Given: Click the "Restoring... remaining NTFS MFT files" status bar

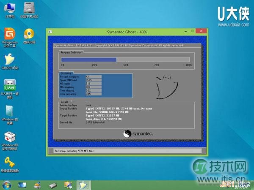Looking at the screenshot, I should 127,151.
